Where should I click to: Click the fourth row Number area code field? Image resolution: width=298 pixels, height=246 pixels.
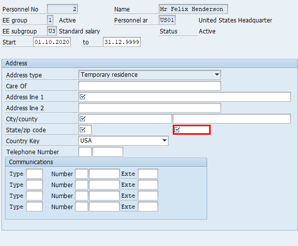pyautogui.click(x=81, y=207)
